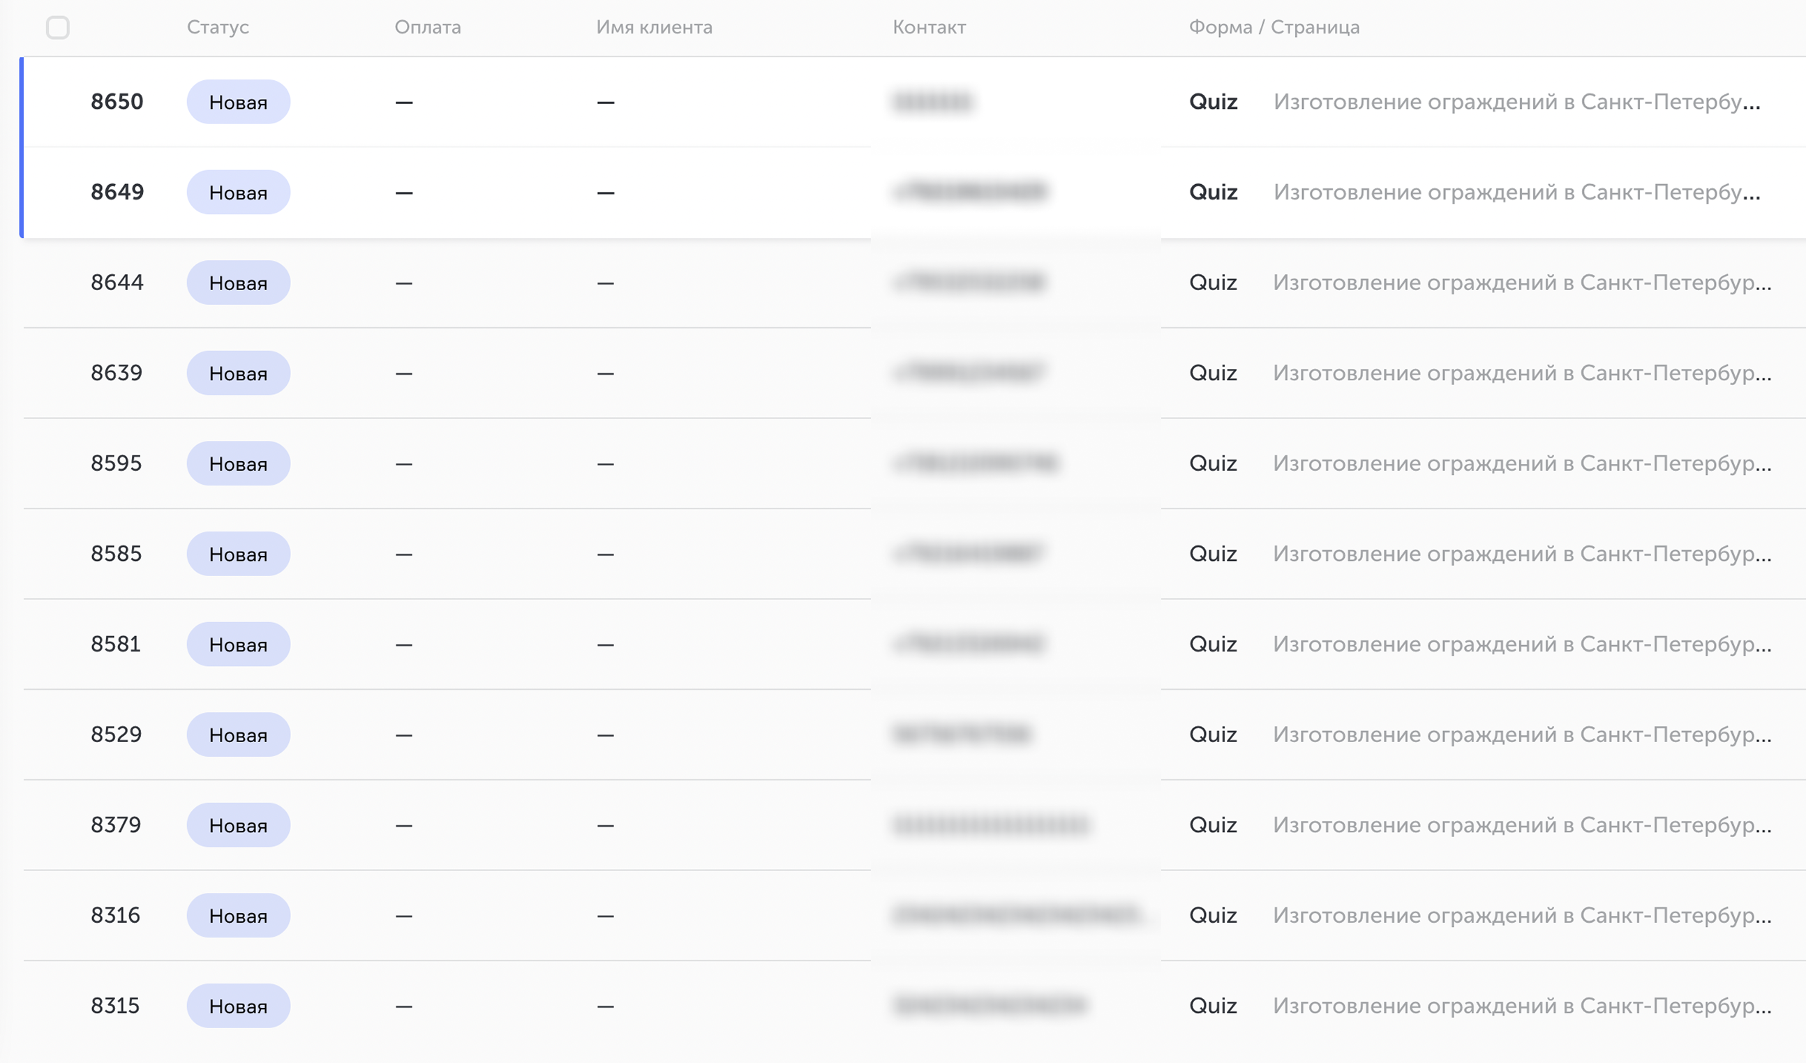
Task: Click the Оплата column header
Action: [428, 27]
